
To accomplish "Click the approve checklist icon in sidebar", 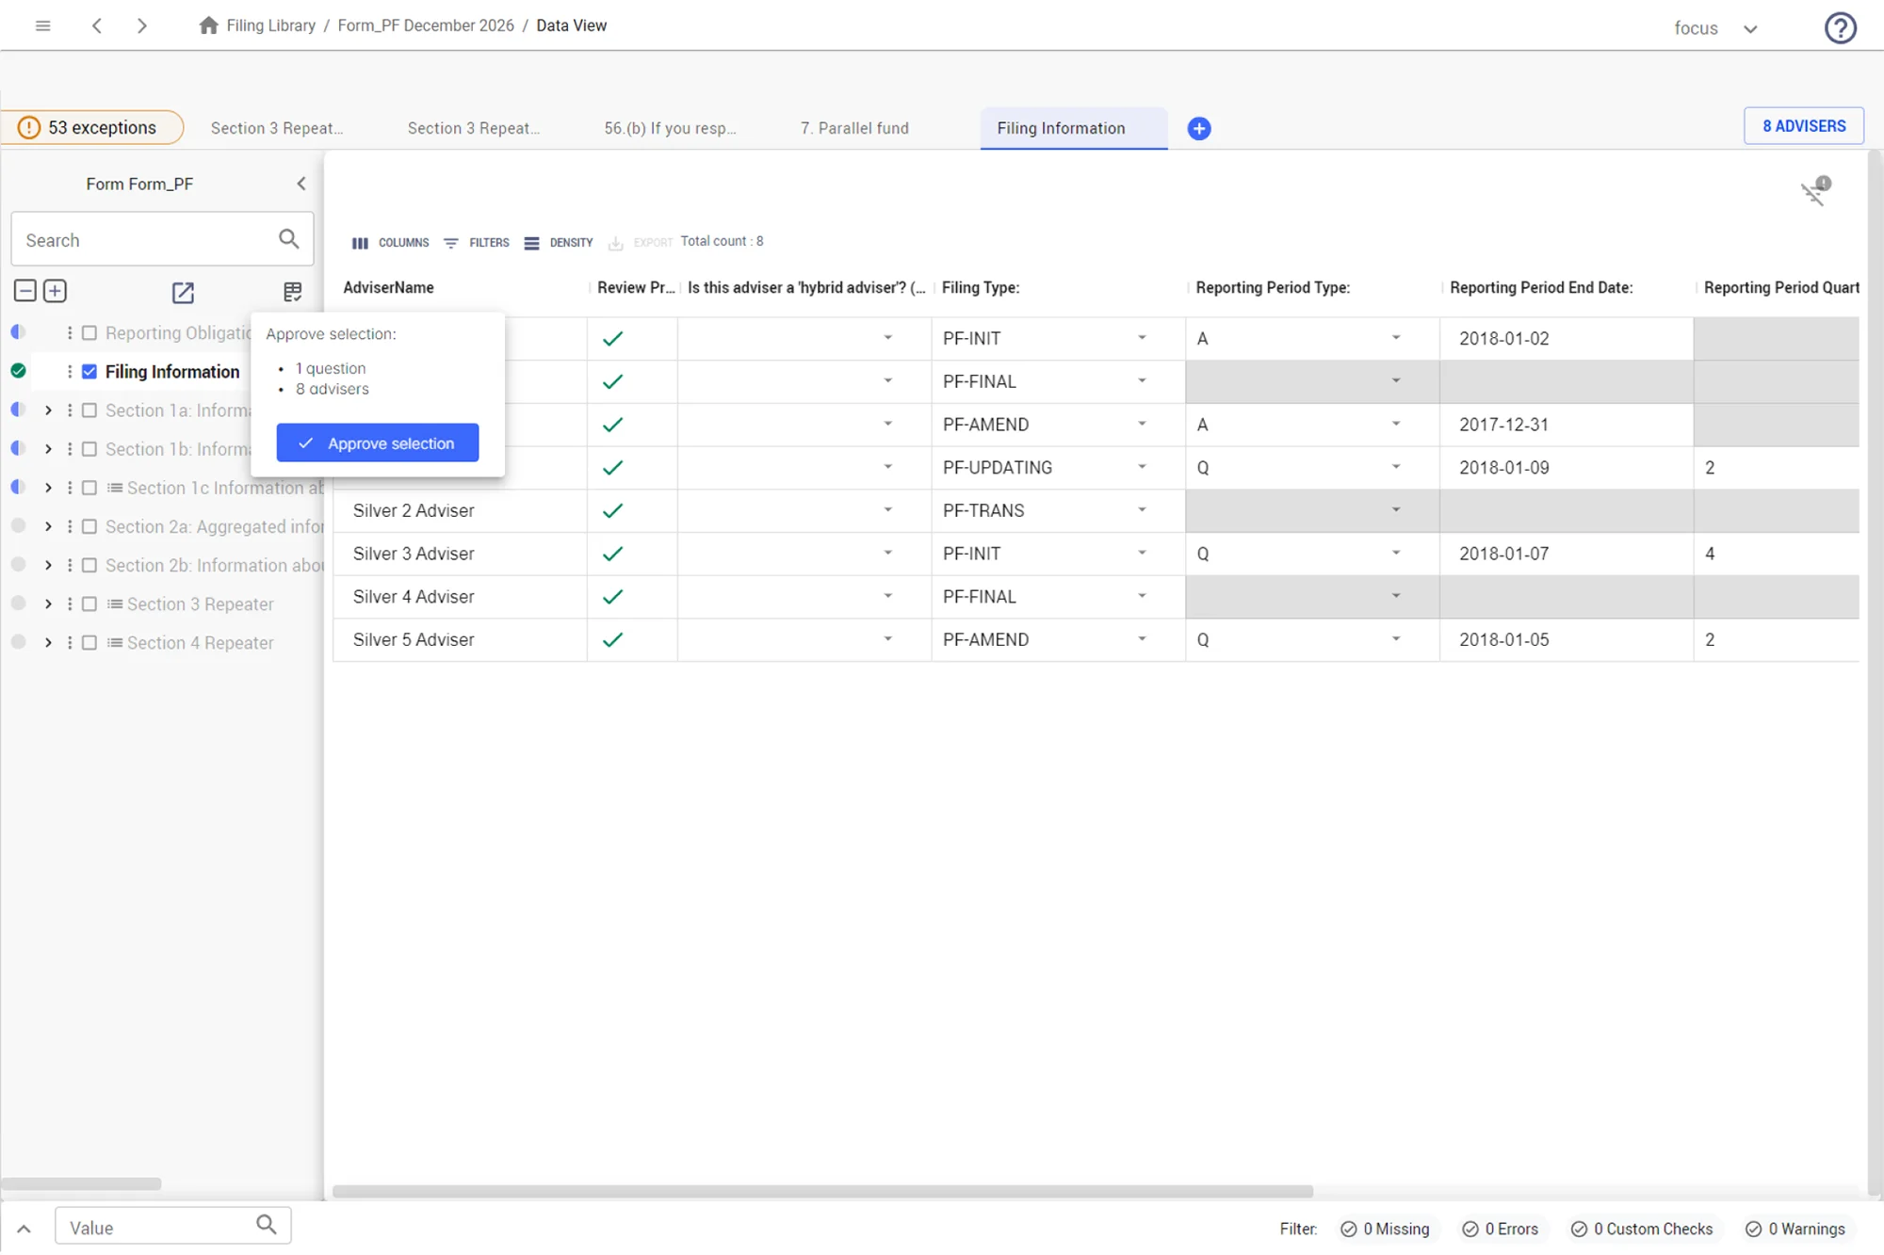I will pos(292,292).
